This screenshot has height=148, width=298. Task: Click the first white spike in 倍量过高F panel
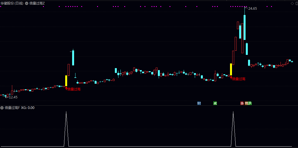[66, 129]
